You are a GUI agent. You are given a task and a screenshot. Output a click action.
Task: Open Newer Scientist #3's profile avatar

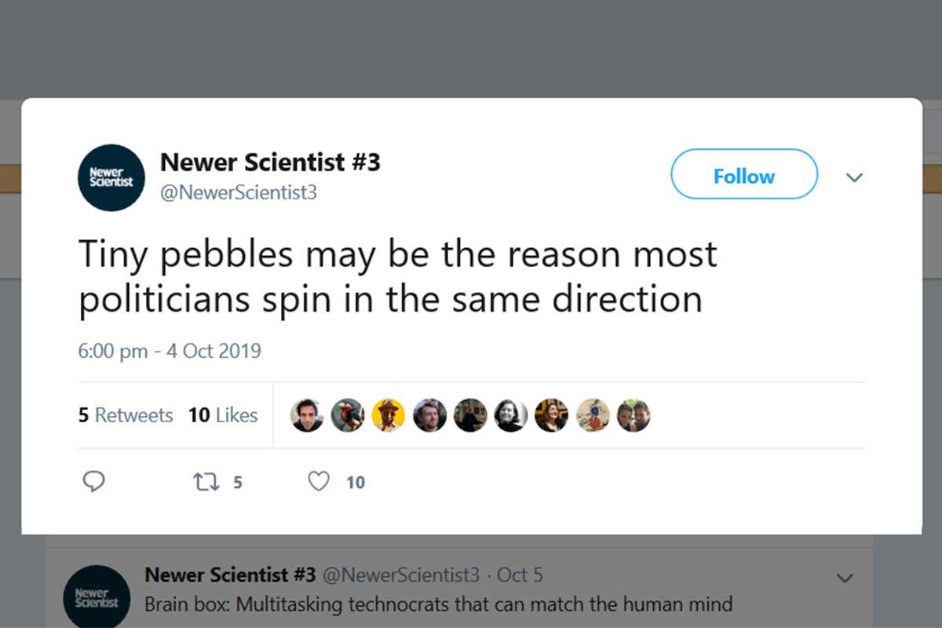pos(111,178)
